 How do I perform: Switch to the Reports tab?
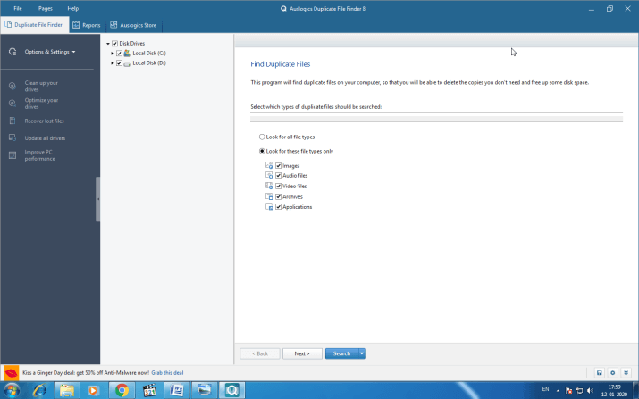point(87,25)
